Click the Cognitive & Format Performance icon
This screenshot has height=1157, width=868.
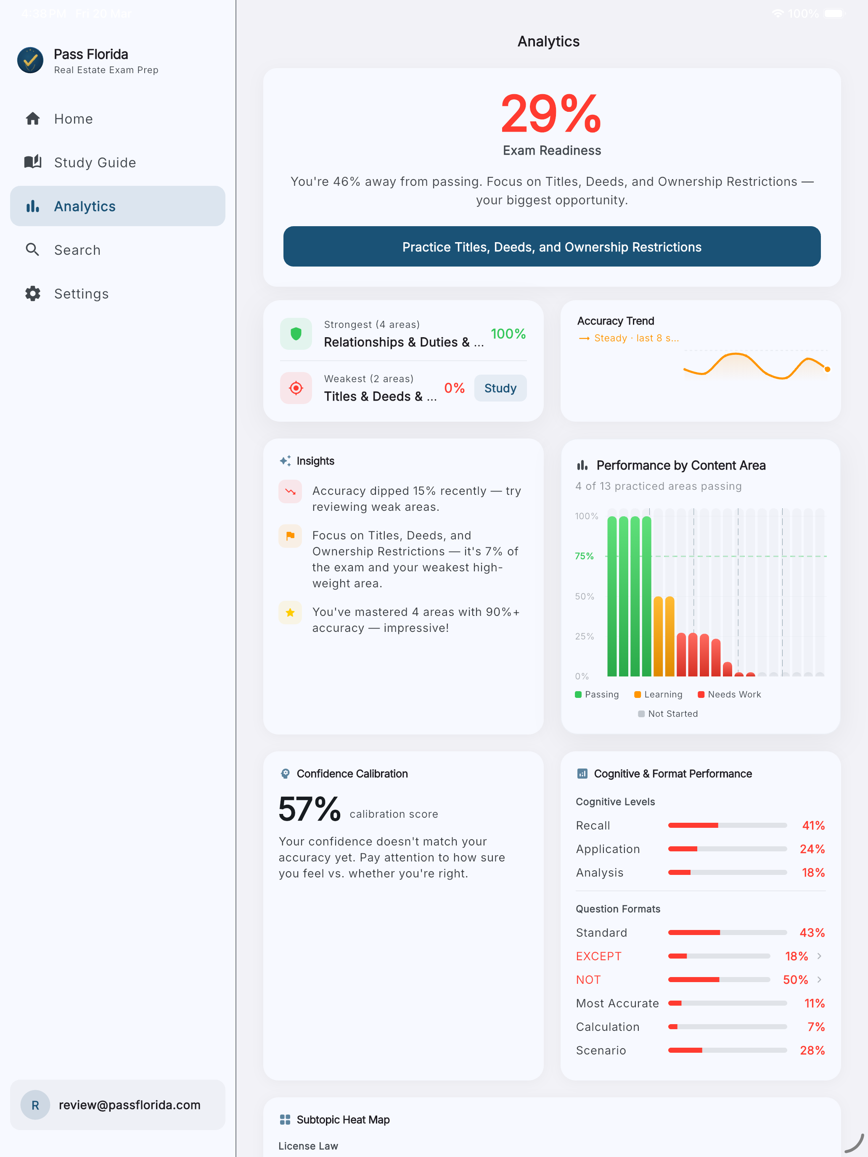point(582,774)
